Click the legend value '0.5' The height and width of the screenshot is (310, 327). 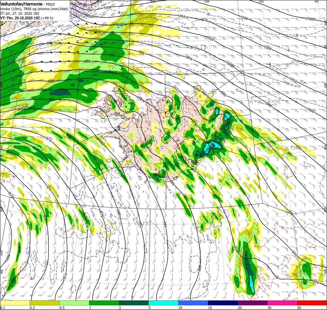pyautogui.click(x=62, y=308)
